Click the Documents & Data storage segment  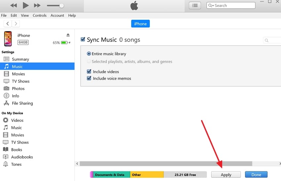click(x=112, y=174)
